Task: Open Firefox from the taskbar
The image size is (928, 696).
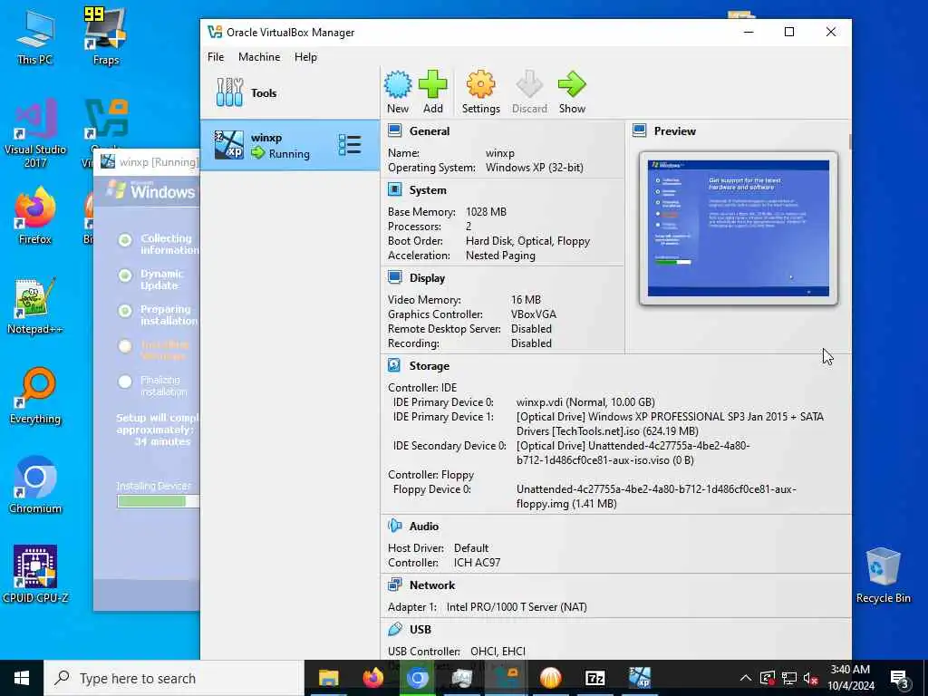Action: 372,678
